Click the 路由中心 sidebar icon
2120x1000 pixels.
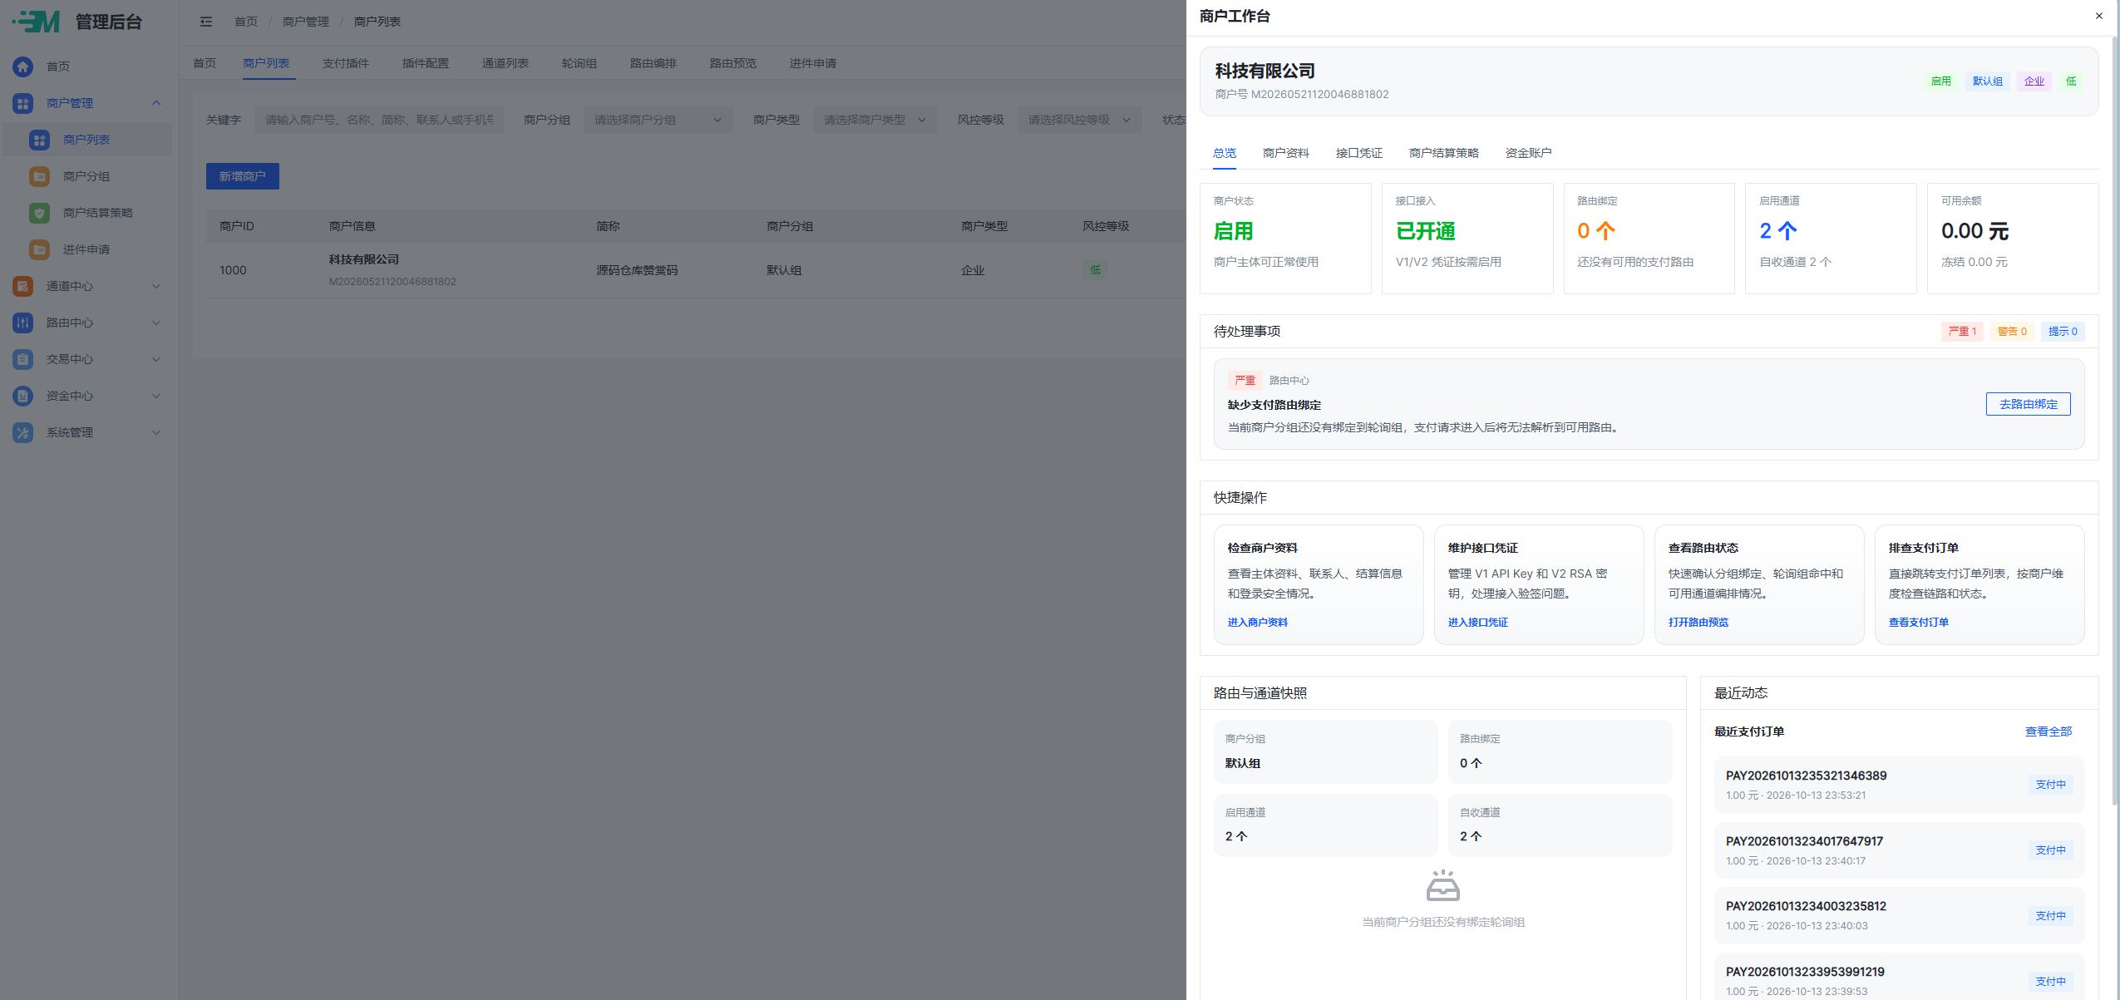[23, 323]
